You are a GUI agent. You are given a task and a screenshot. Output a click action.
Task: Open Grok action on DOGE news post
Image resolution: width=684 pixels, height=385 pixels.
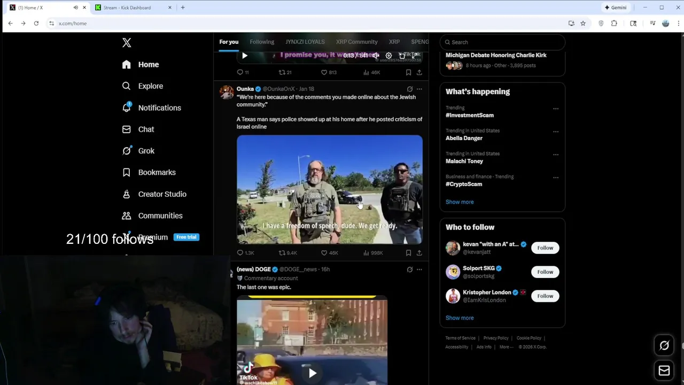click(410, 269)
